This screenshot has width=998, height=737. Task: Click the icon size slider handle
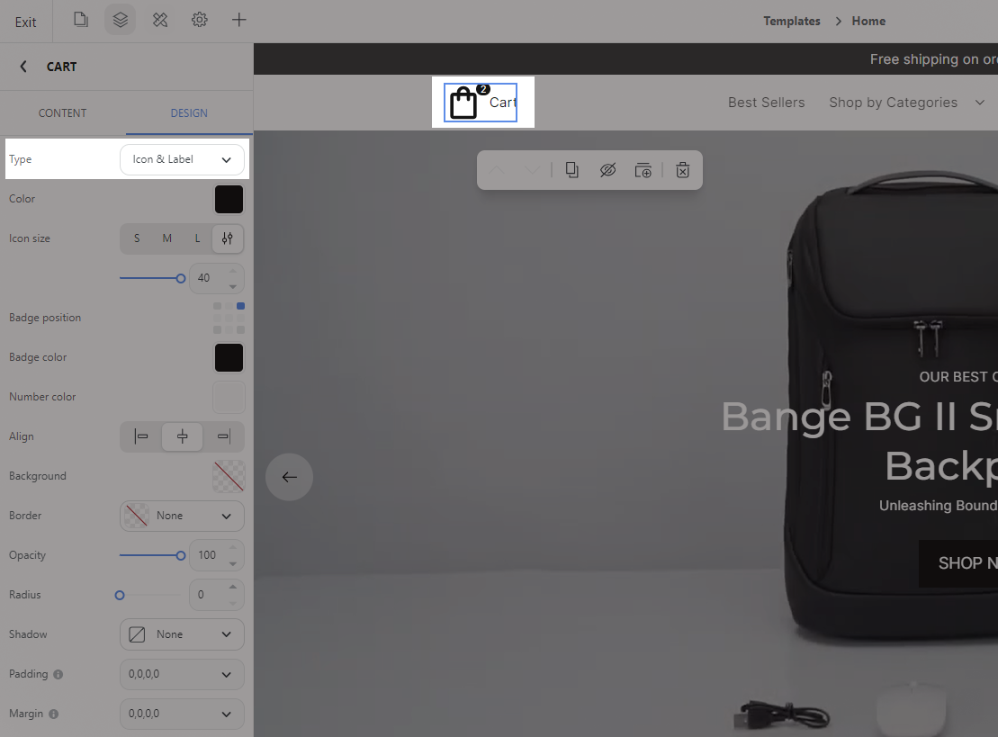[x=181, y=278]
